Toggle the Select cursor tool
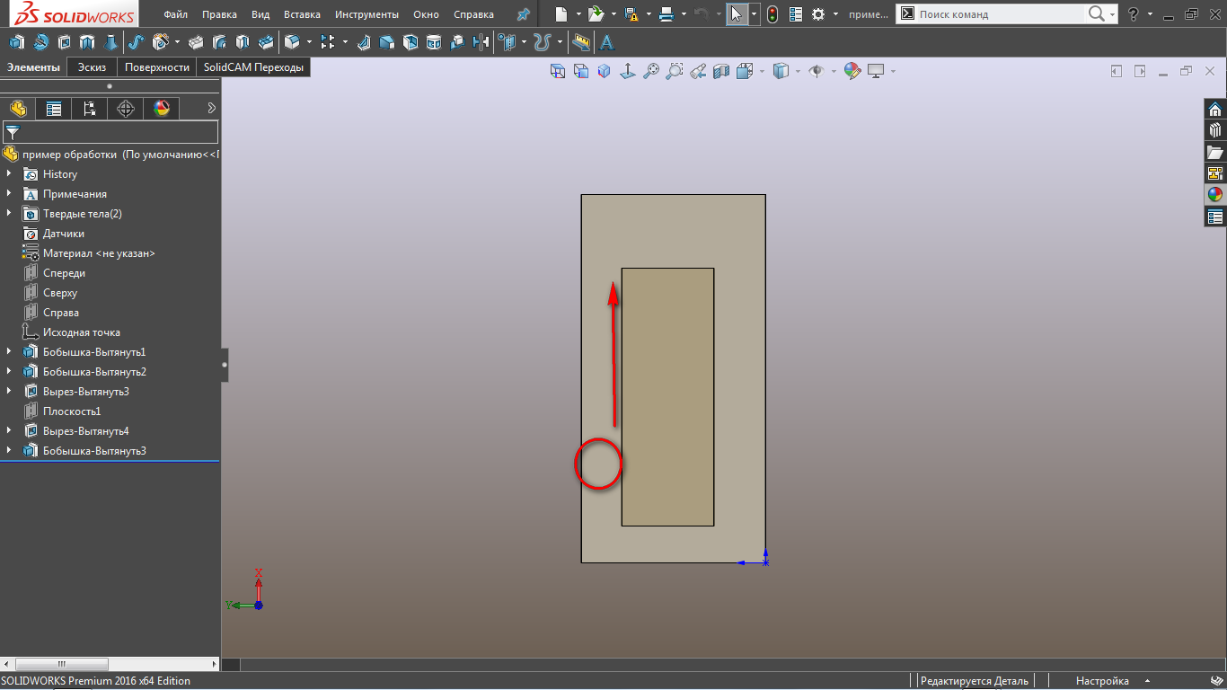Viewport: 1227px width, 690px height. pos(737,14)
